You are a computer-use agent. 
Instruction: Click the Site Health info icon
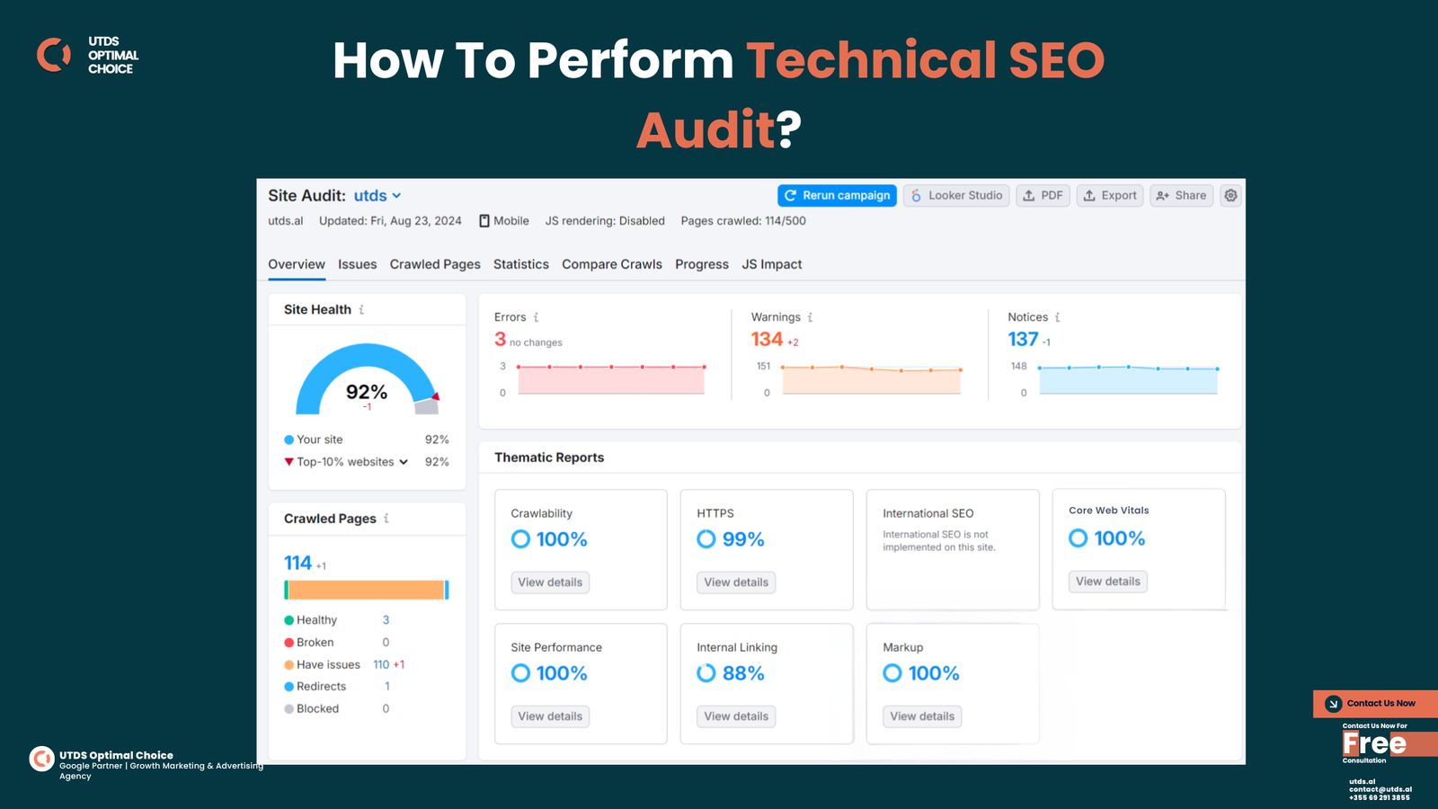361,309
